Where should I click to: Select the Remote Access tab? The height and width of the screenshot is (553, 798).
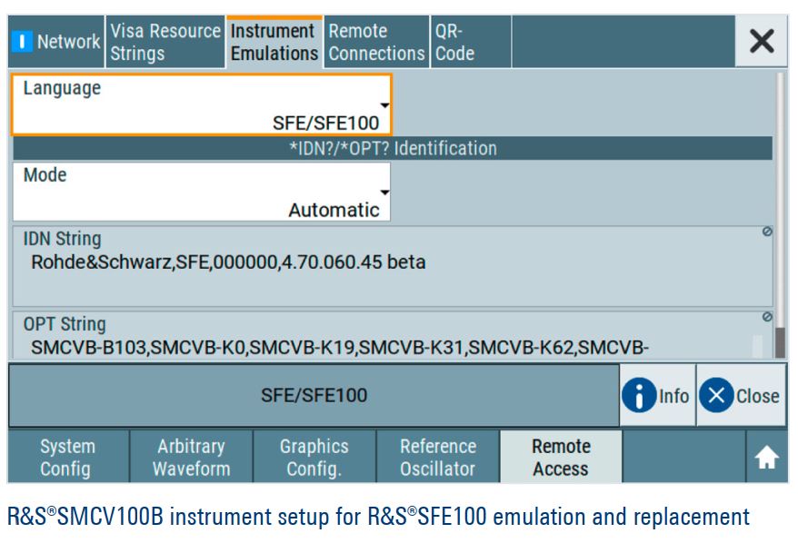[x=561, y=457]
